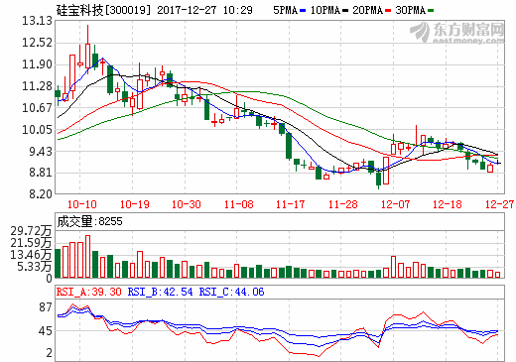Click the black 10PMA color marker
Viewport: 516px width, 362px height.
pos(345,11)
